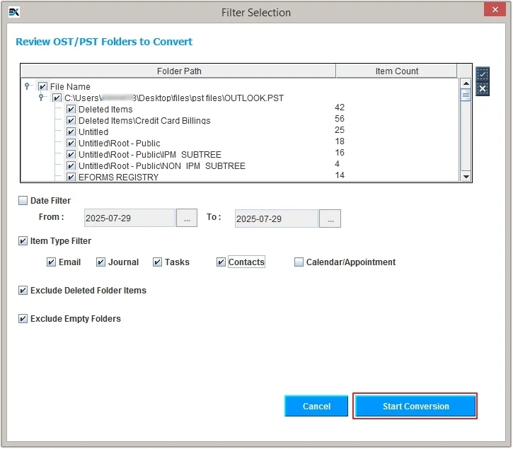Click the Item Count column header
Image resolution: width=513 pixels, height=449 pixels.
[x=396, y=71]
